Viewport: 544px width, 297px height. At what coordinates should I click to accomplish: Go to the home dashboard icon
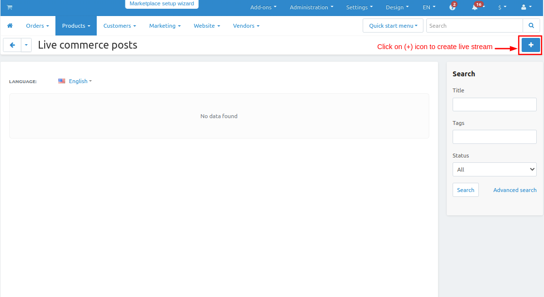tap(10, 26)
